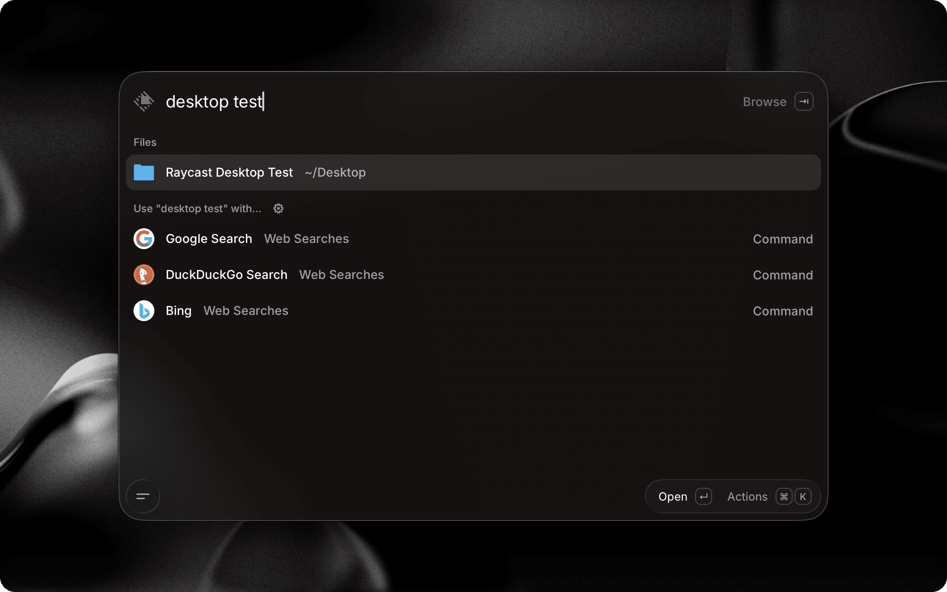Click the Open button in action bar
This screenshot has height=592, width=947.
click(673, 497)
